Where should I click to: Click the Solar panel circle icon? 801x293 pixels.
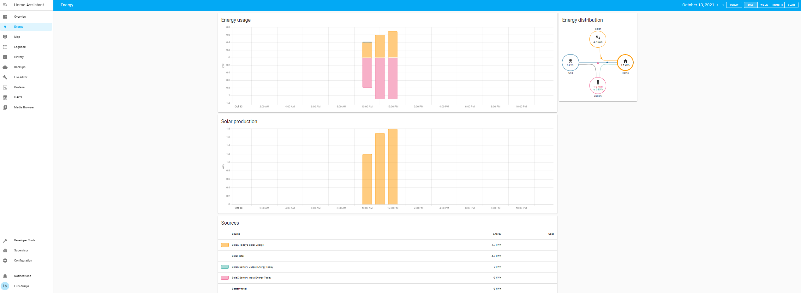[x=598, y=39]
